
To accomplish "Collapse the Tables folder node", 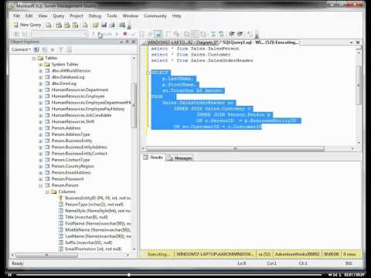I will point(34,59).
